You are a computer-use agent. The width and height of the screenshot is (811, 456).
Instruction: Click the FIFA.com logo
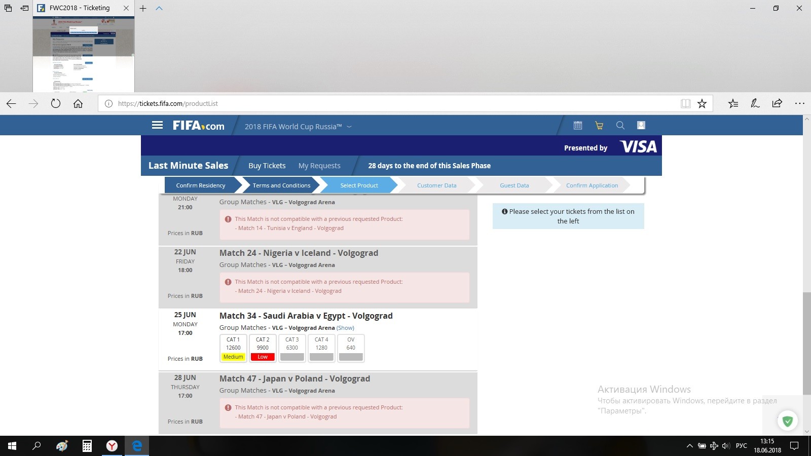tap(198, 126)
